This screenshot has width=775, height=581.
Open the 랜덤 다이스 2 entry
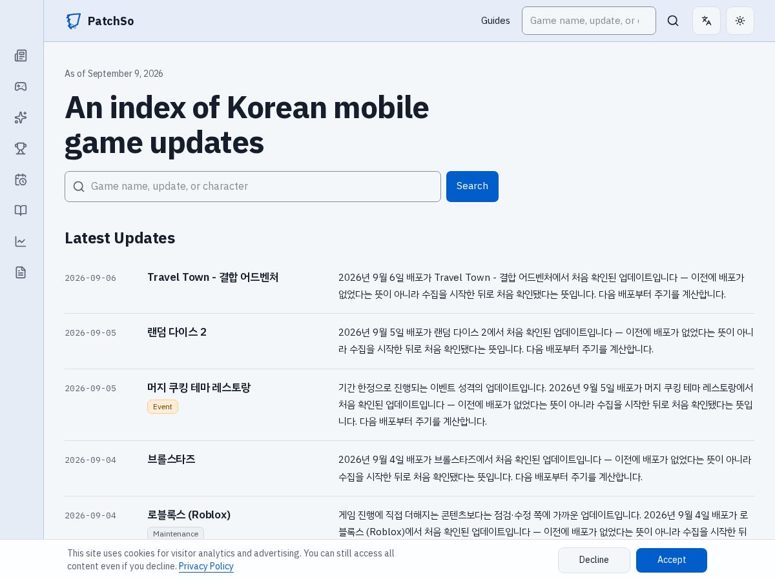point(177,332)
